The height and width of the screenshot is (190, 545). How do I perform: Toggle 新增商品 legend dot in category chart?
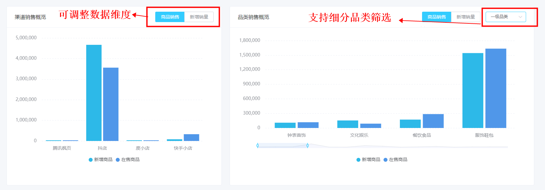[358, 160]
